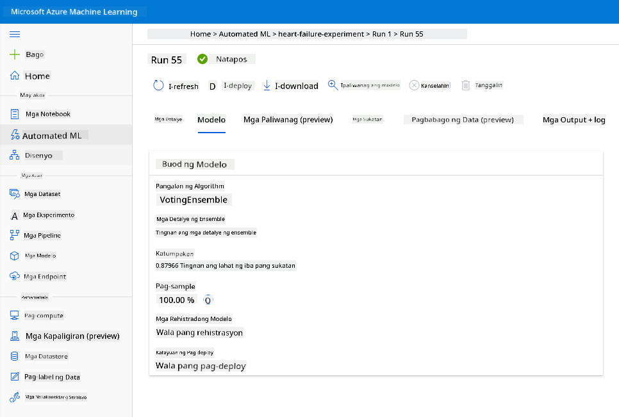The height and width of the screenshot is (417, 619).
Task: Switch to the Mga Output + log tab
Action: click(574, 120)
